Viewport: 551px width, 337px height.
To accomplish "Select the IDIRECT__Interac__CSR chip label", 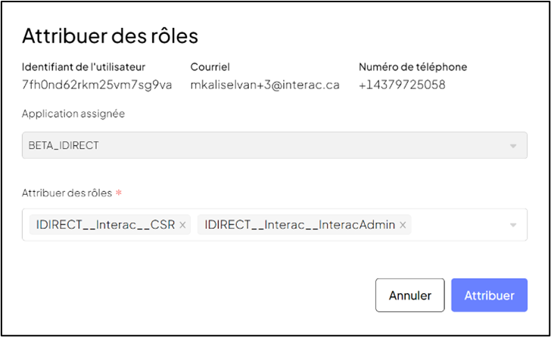I will tap(105, 224).
